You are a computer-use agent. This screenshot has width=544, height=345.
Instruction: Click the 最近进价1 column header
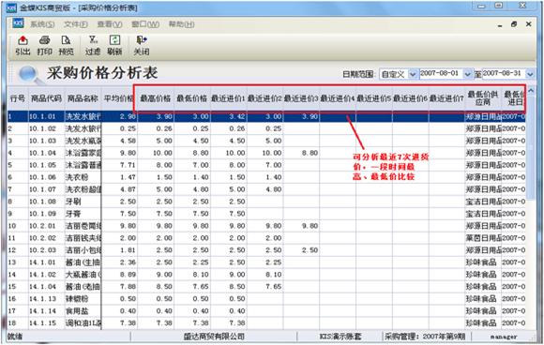(228, 98)
